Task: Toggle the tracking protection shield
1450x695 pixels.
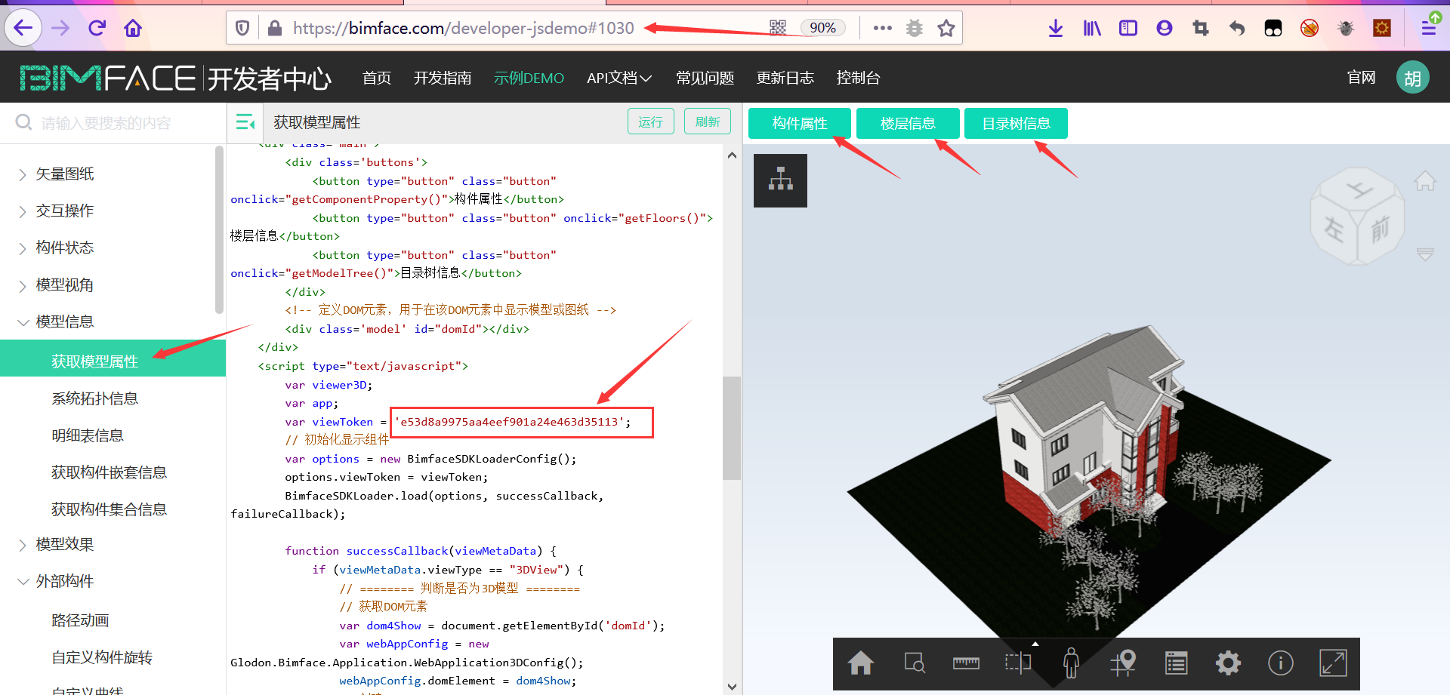Action: pos(242,28)
